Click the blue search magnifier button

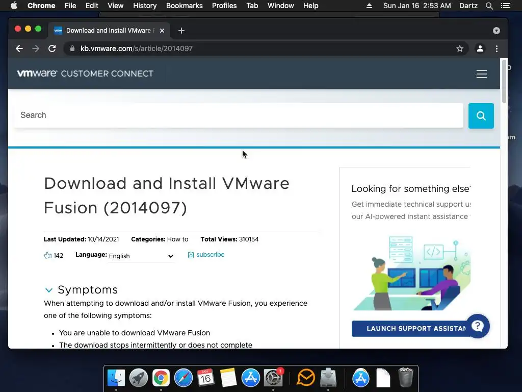point(481,116)
